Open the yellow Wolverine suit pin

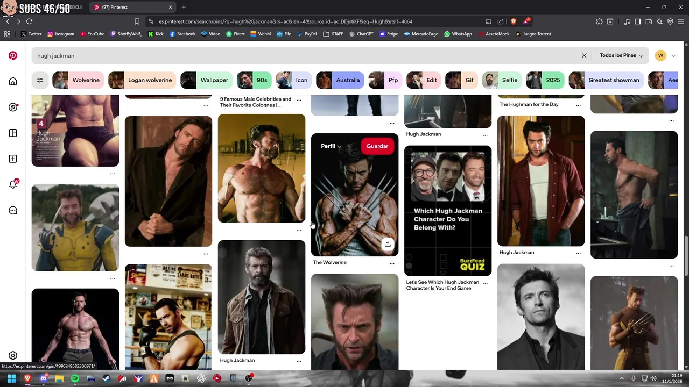coord(75,228)
